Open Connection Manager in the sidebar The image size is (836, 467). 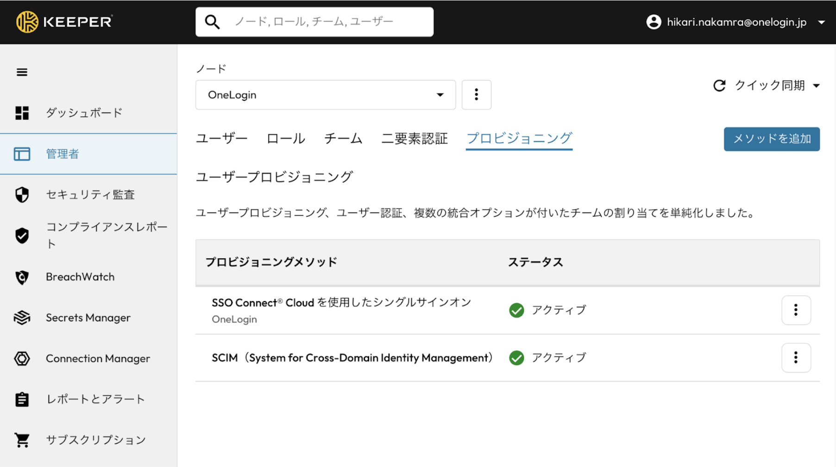[x=88, y=358]
